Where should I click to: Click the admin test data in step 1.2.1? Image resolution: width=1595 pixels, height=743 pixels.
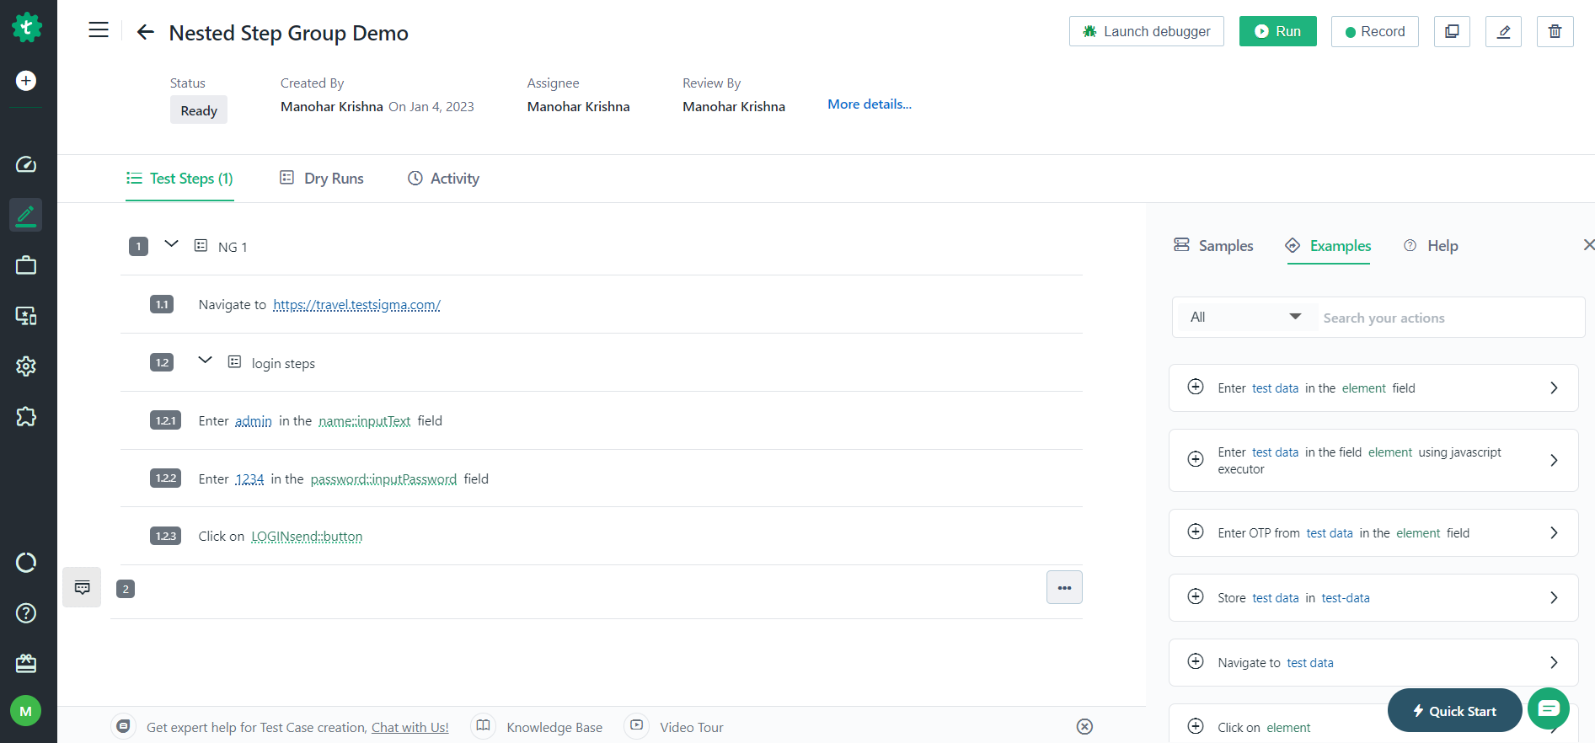(253, 420)
